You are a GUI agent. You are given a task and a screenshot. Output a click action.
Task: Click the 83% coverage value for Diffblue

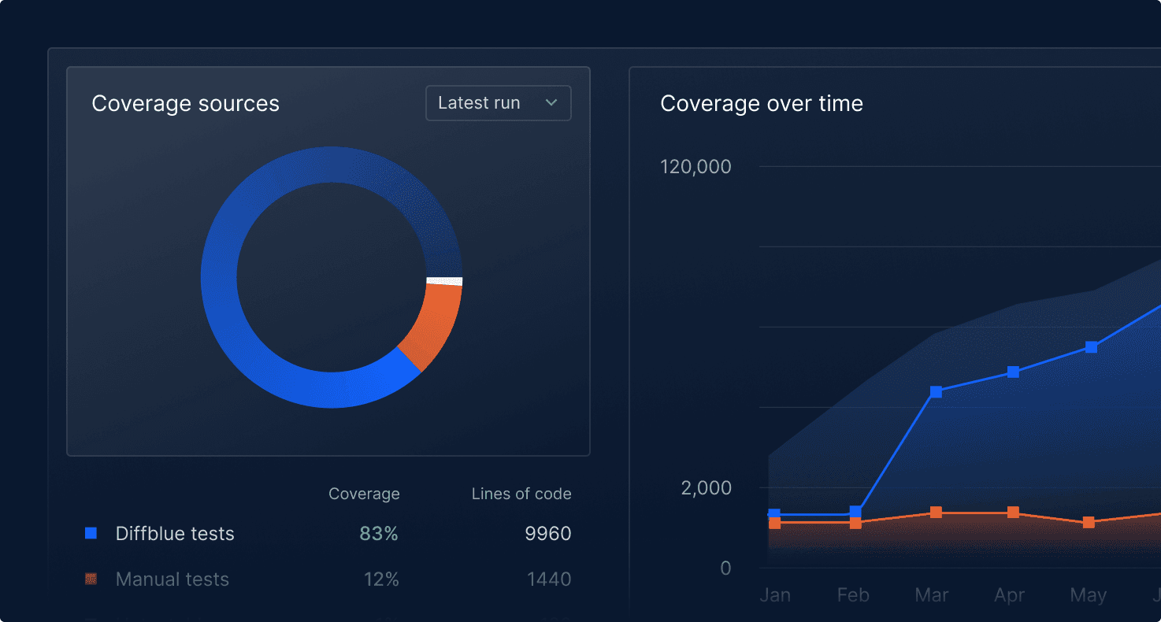coord(379,534)
